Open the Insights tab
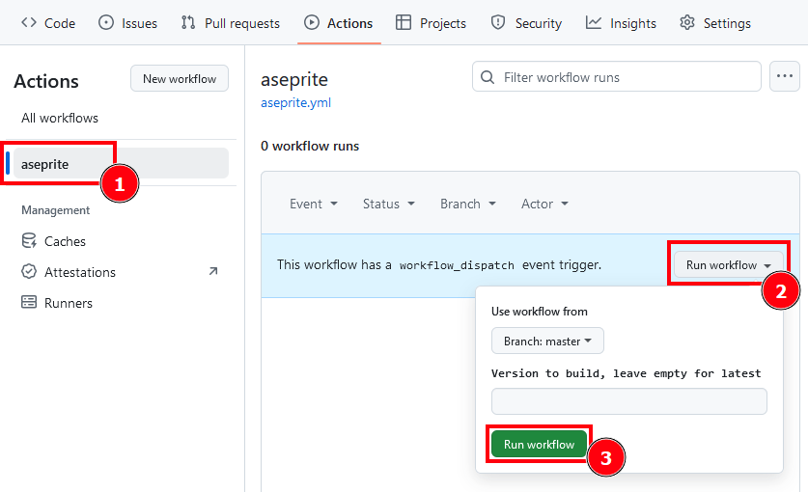 (621, 23)
